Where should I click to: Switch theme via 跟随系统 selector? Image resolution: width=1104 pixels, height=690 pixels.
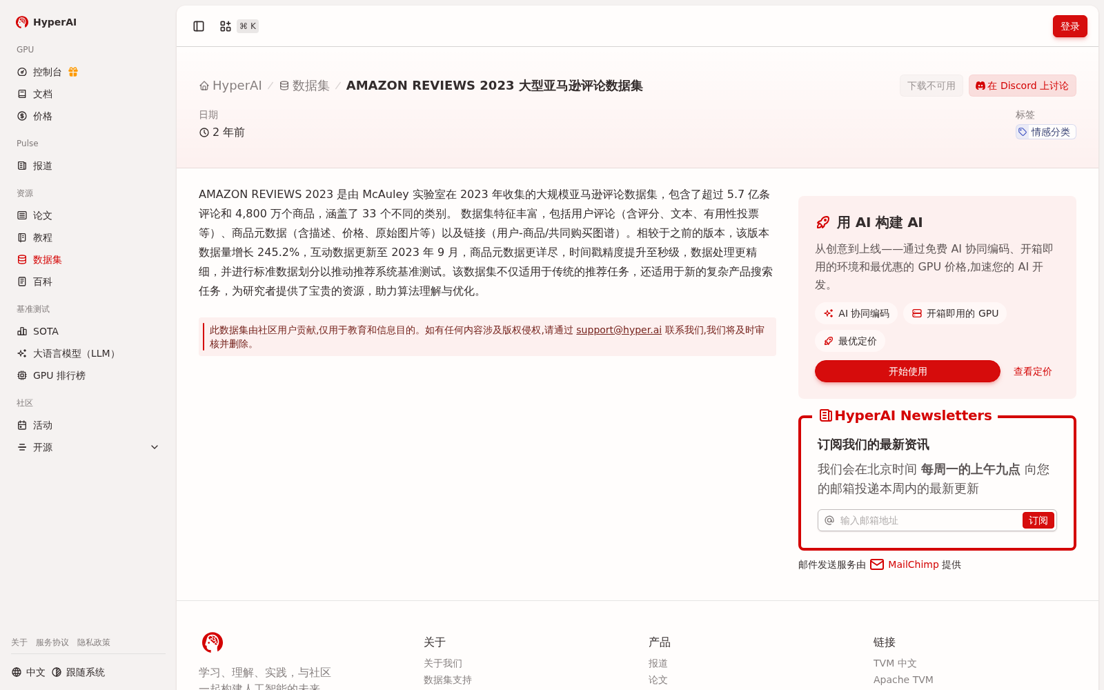[78, 672]
